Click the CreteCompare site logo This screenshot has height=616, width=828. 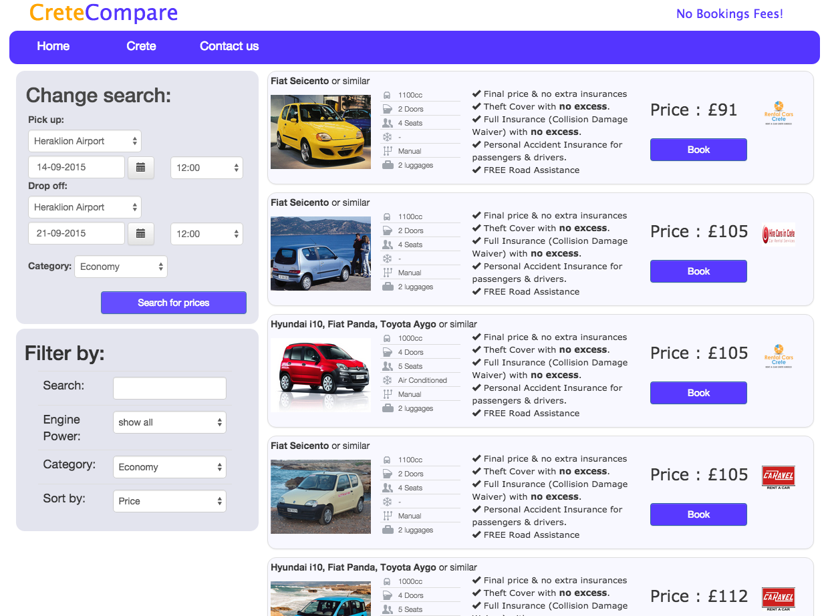(x=104, y=13)
